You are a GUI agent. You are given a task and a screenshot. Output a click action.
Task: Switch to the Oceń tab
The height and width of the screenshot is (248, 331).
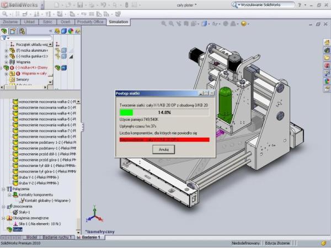[66, 22]
